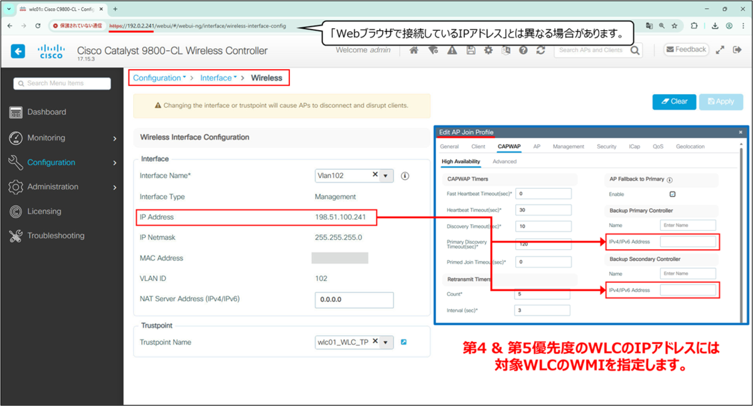Open the language translation icon in header
753x406 pixels.
click(x=506, y=51)
